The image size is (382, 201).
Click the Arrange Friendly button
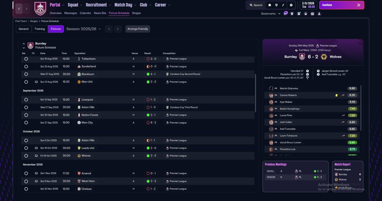point(138,29)
